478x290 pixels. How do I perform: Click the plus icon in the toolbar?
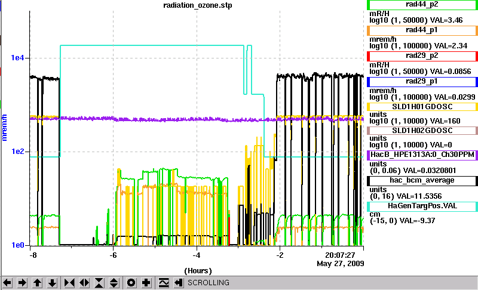[146, 283]
